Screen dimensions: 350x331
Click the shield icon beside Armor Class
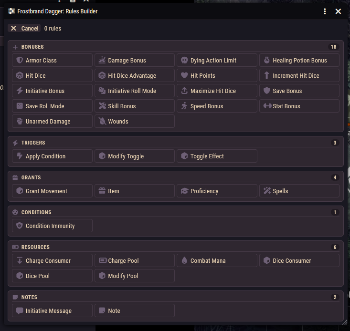click(20, 60)
